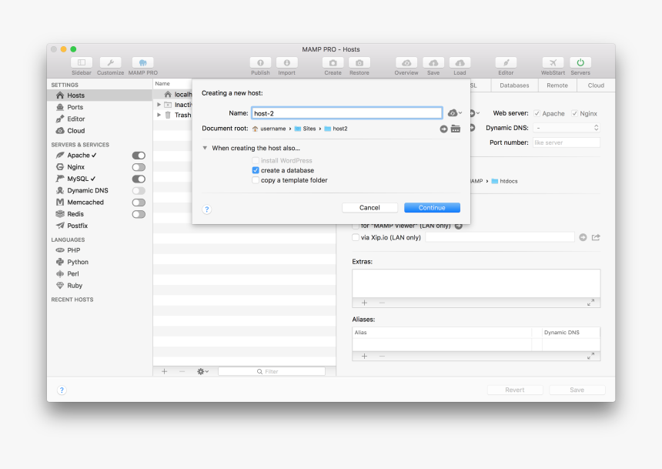Uncheck create a database checkbox

point(256,170)
